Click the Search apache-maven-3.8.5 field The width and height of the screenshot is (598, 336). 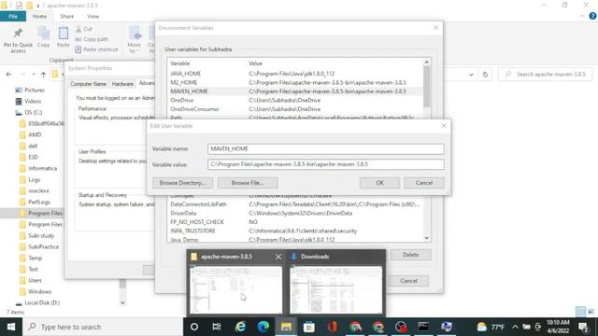[x=546, y=75]
